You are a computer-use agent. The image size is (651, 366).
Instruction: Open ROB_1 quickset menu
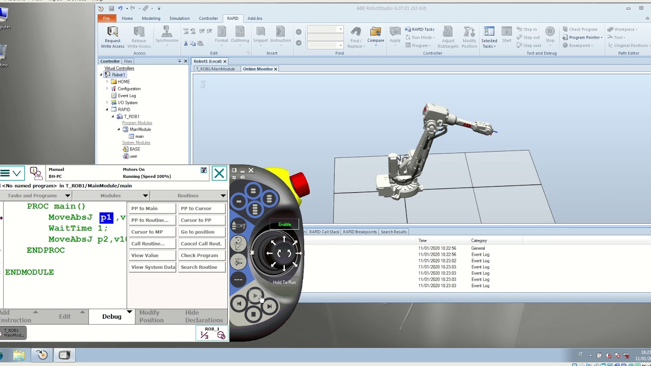click(212, 333)
